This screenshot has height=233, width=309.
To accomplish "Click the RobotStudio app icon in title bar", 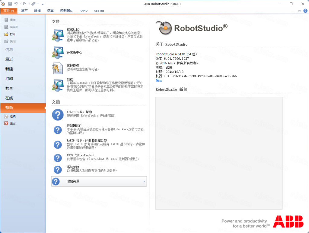I will 3,4.
